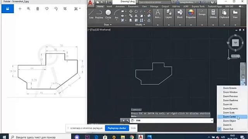248x139 pixels.
Task: Click the AutoCAD application menu logo
Action: point(91,3)
